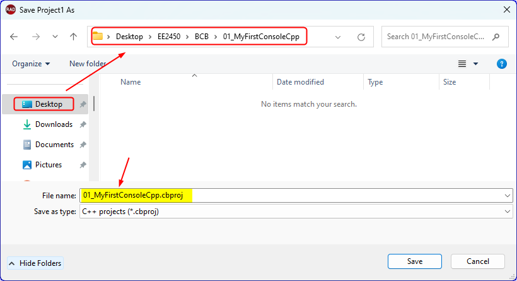Click the Back navigation arrow
The image size is (517, 281).
tap(14, 37)
